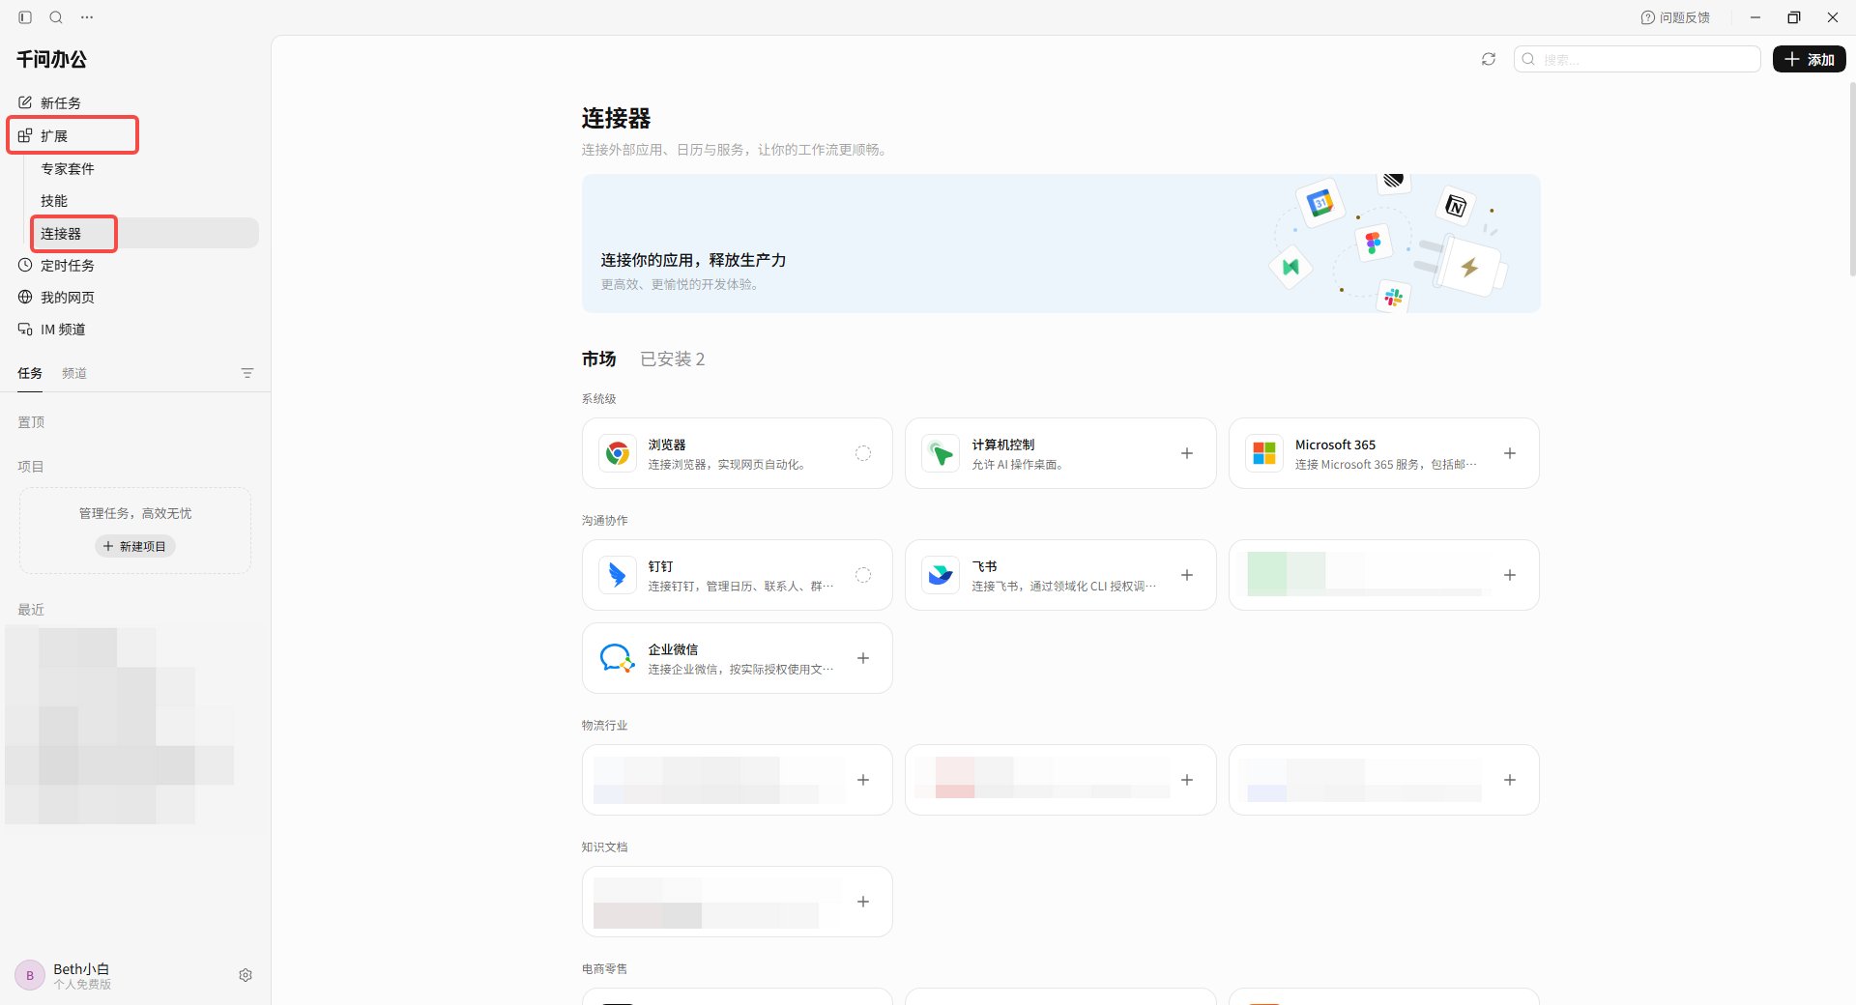
Task: Add the connector under 知识文档
Action: point(863,902)
